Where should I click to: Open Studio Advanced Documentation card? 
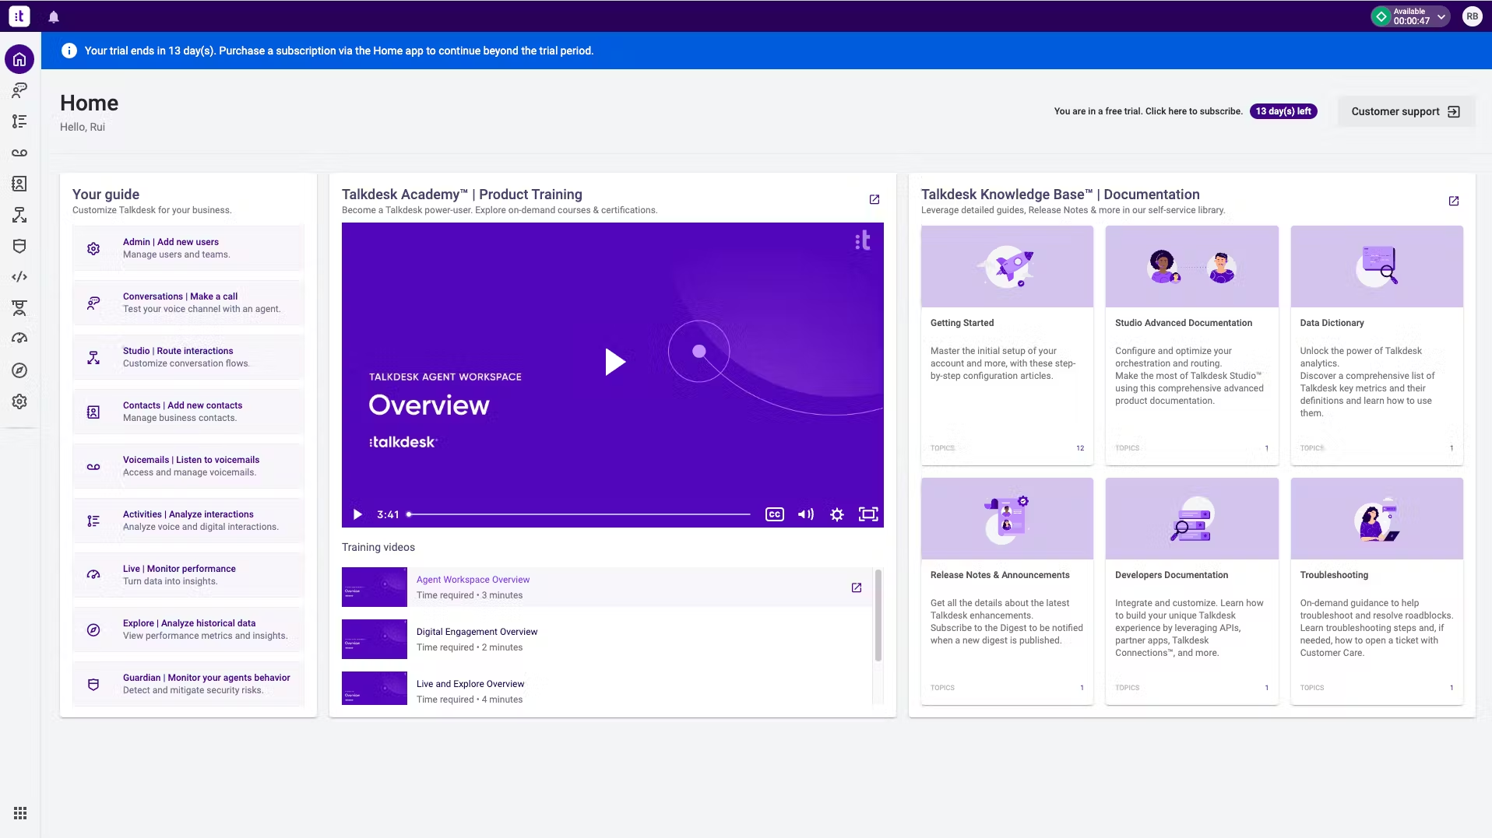click(1191, 345)
